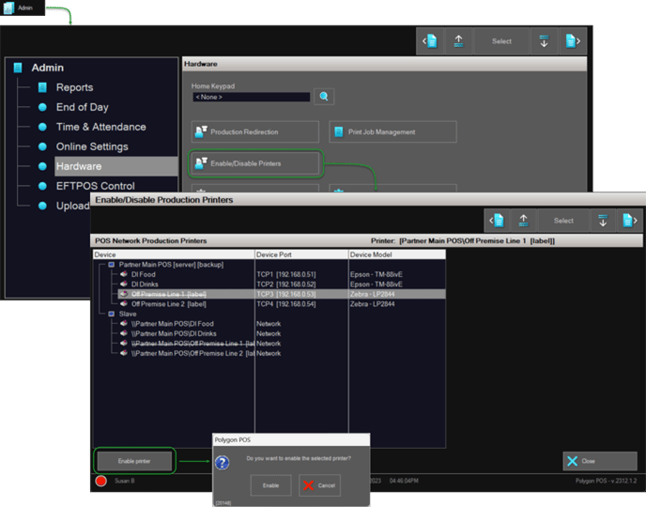The height and width of the screenshot is (507, 646).
Task: Select the DI Drinks printer under Partner Main POS
Action: [145, 284]
